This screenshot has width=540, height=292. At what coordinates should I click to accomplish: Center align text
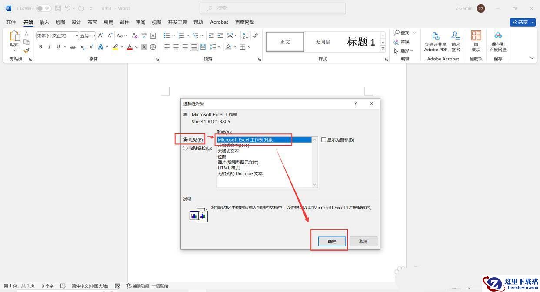click(x=176, y=47)
